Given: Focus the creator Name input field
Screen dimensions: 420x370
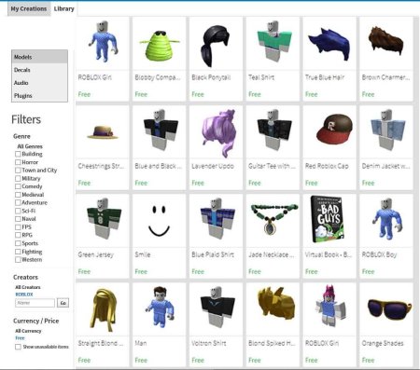Looking at the screenshot, I should tap(35, 303).
